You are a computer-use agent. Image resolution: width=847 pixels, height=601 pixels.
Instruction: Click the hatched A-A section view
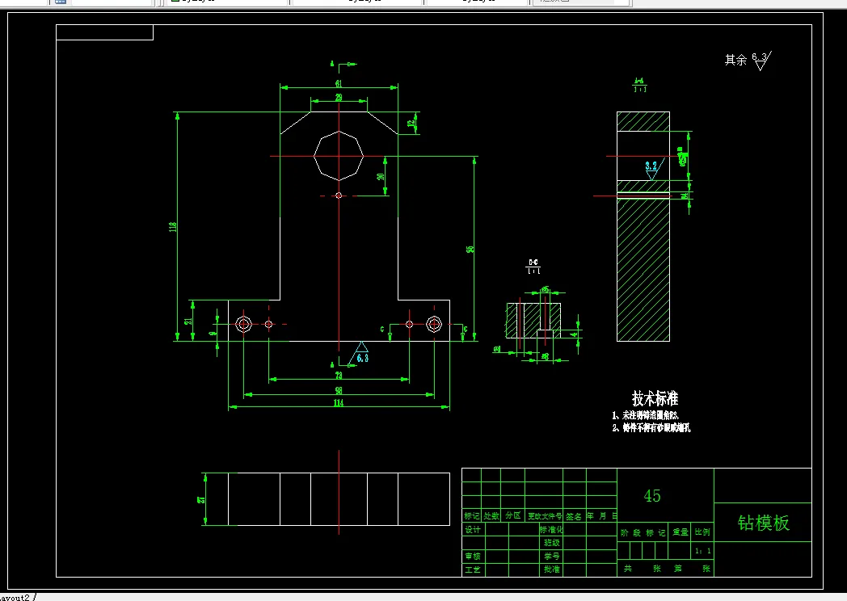pyautogui.click(x=643, y=226)
